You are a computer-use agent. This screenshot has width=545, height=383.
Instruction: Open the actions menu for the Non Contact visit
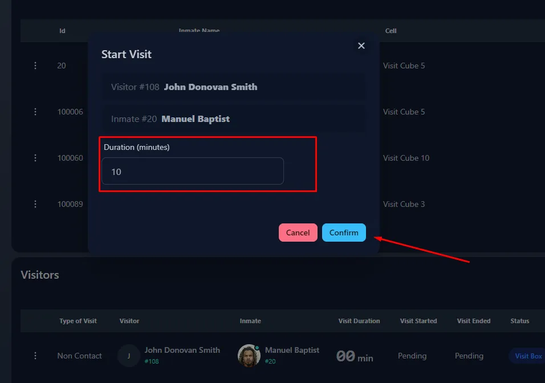tap(35, 356)
